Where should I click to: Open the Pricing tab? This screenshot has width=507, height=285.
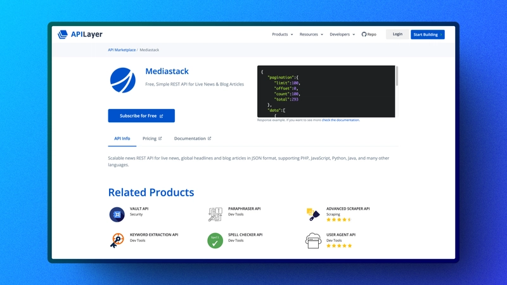[152, 138]
